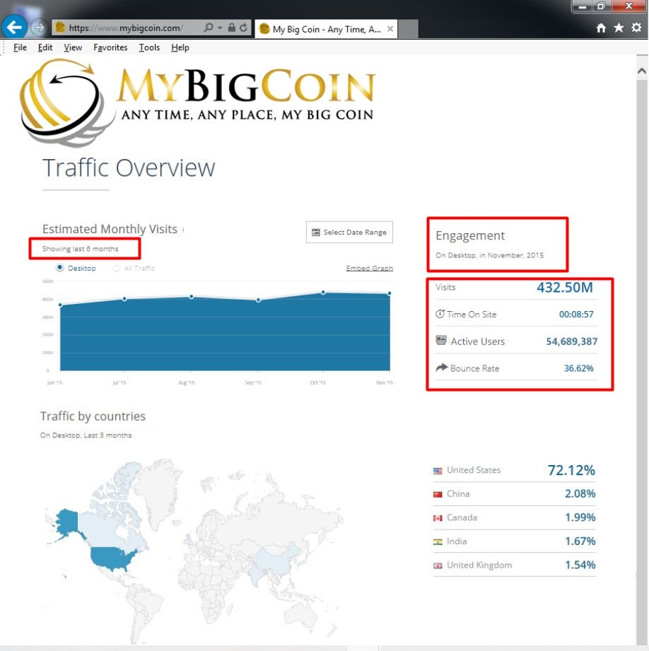
Task: Open the address bar dropdown arrow
Action: click(x=220, y=28)
